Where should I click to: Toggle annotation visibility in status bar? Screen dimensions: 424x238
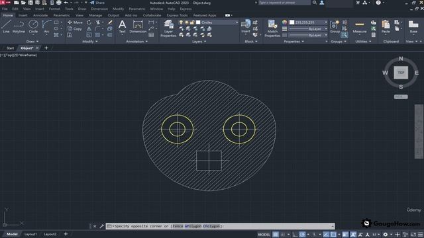[x=353, y=235]
